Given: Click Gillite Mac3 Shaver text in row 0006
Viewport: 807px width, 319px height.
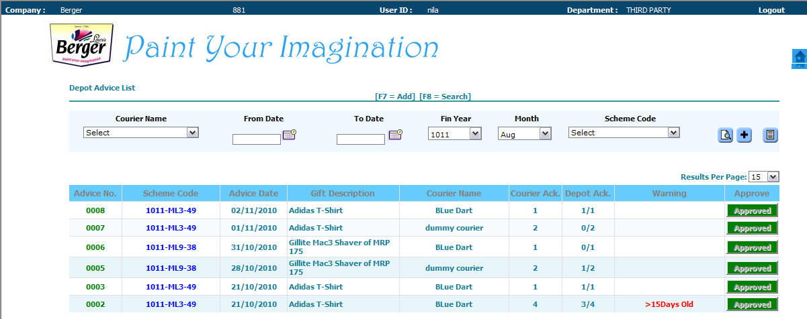Looking at the screenshot, I should click(339, 247).
